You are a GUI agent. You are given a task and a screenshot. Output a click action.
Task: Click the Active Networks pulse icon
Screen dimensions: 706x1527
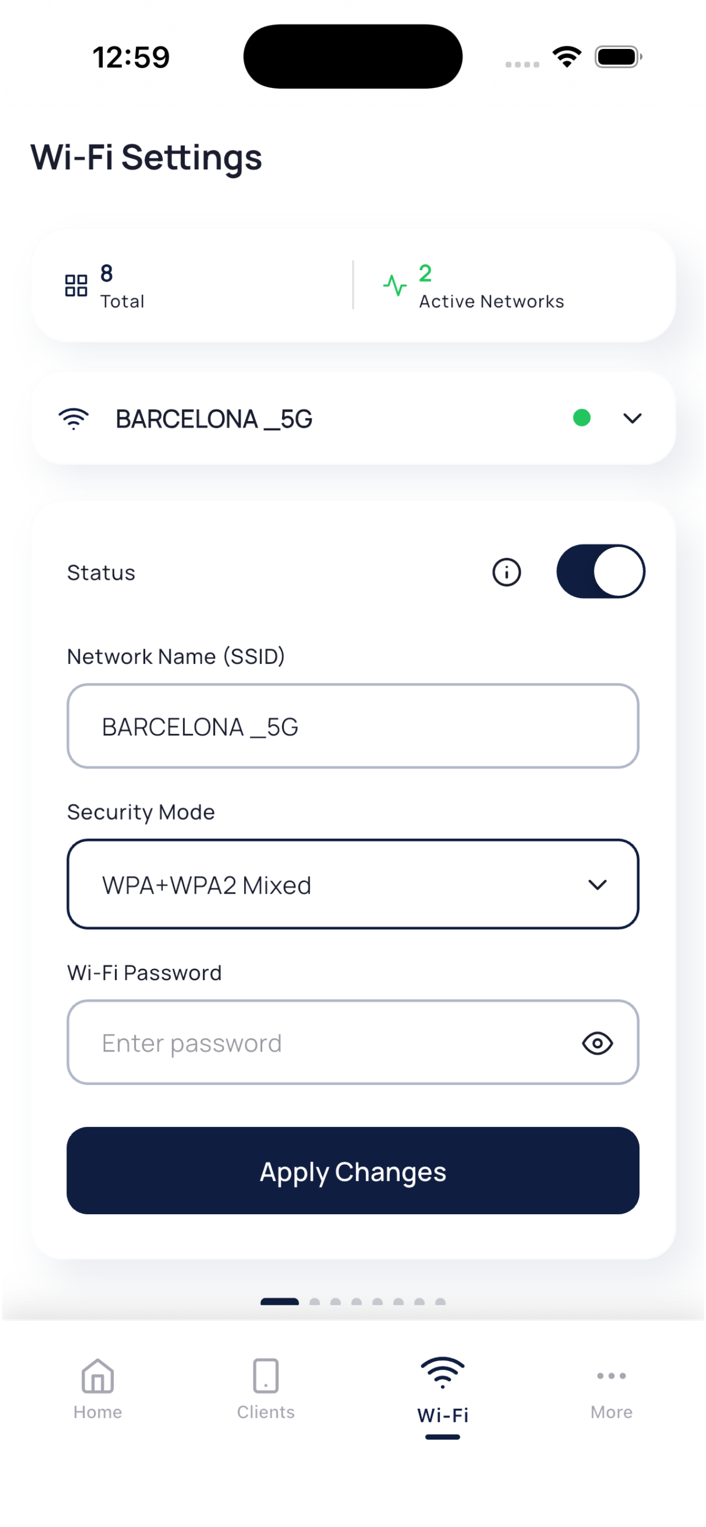[x=394, y=285]
